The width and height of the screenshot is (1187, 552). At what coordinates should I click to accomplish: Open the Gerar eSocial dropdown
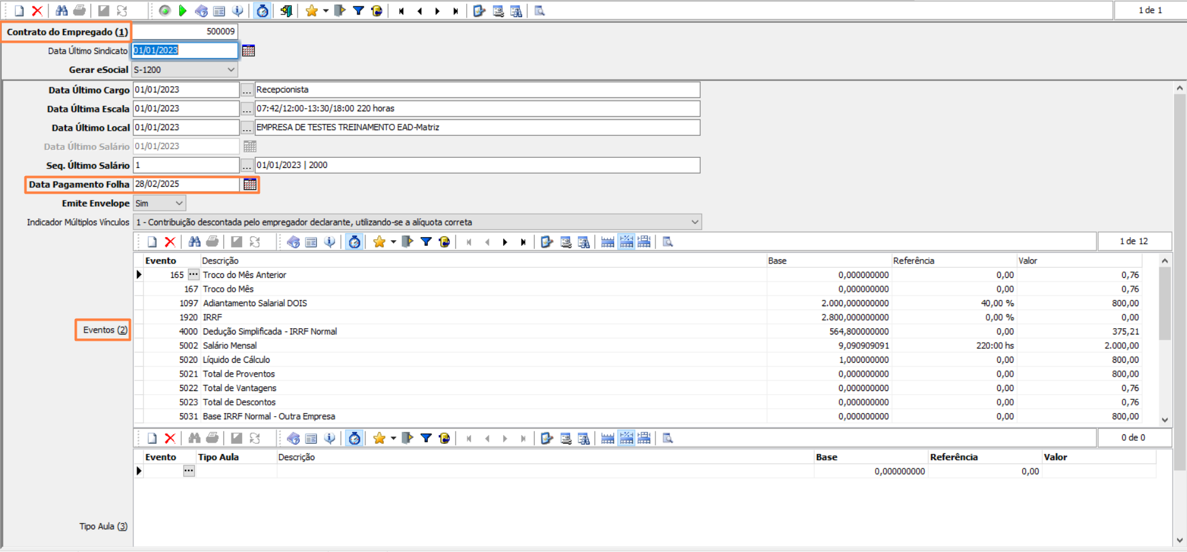(230, 70)
